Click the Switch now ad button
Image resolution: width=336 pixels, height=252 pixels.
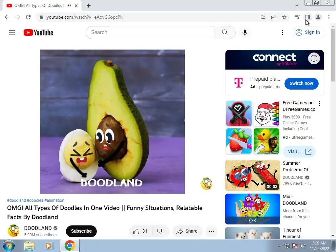[301, 84]
